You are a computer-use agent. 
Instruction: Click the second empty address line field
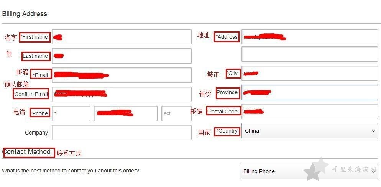pyautogui.click(x=310, y=54)
